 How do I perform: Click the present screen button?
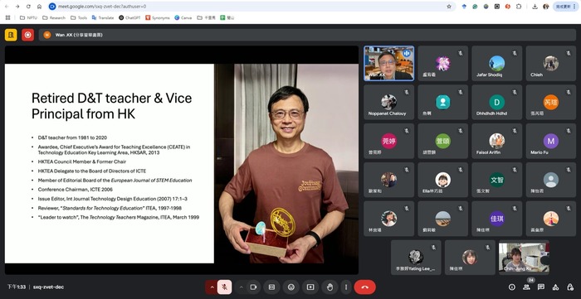coord(310,287)
